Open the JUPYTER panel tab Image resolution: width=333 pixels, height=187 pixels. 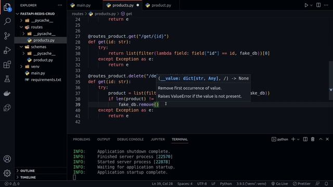click(x=158, y=139)
